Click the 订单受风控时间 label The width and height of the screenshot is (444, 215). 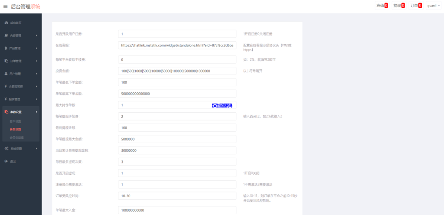(67, 196)
